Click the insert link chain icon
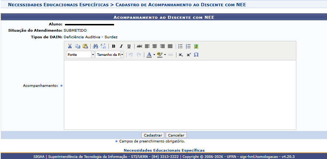 click(x=171, y=55)
